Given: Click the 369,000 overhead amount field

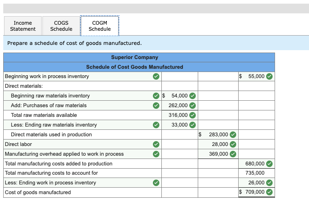Looking at the screenshot, I should pyautogui.click(x=218, y=154).
